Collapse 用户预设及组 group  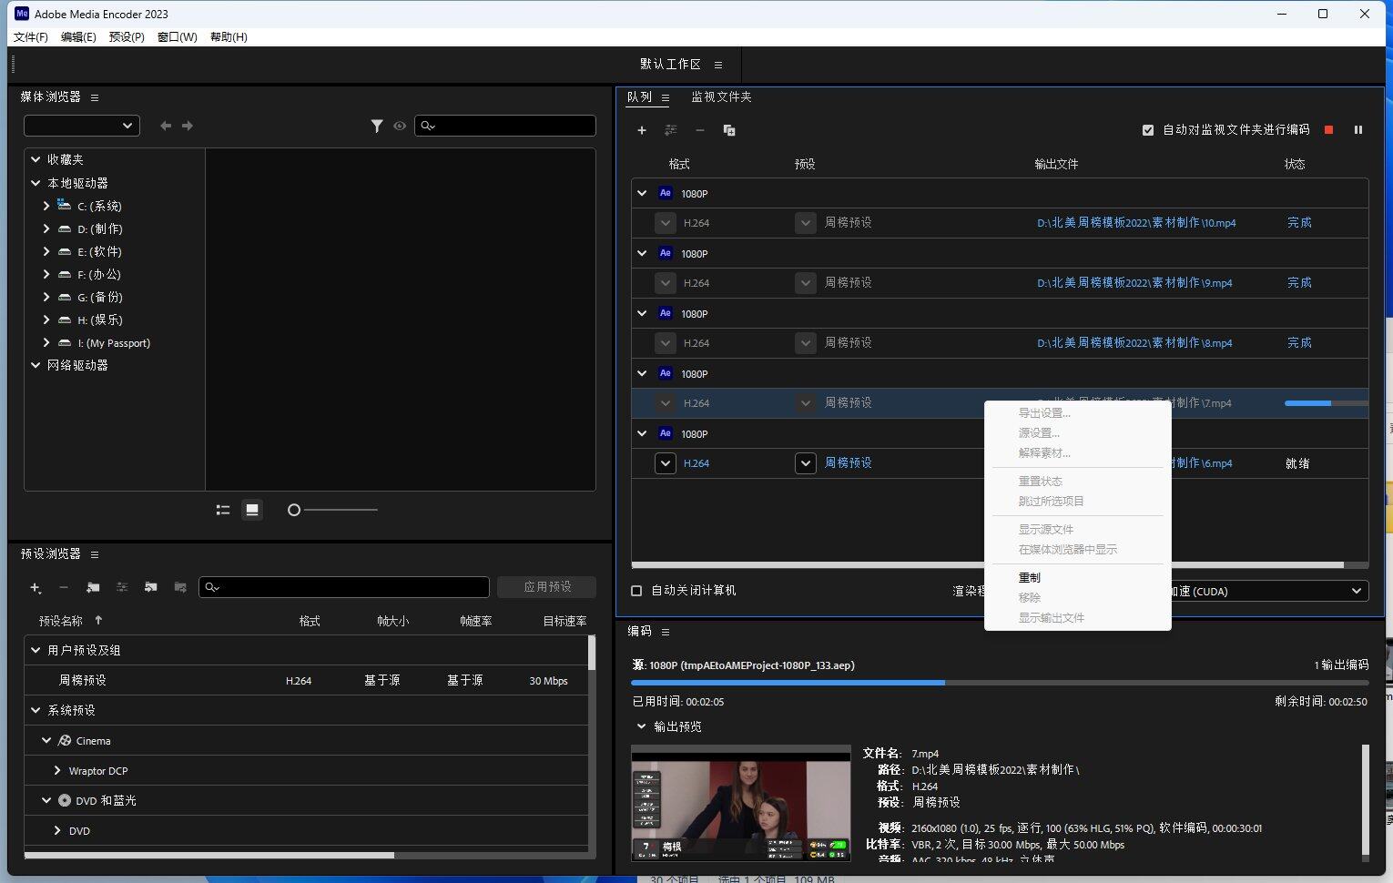click(36, 650)
